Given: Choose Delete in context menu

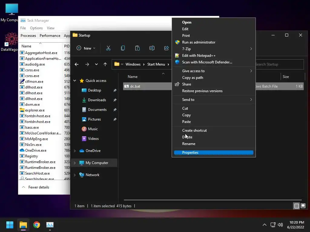Looking at the screenshot, I should click(x=213, y=137).
